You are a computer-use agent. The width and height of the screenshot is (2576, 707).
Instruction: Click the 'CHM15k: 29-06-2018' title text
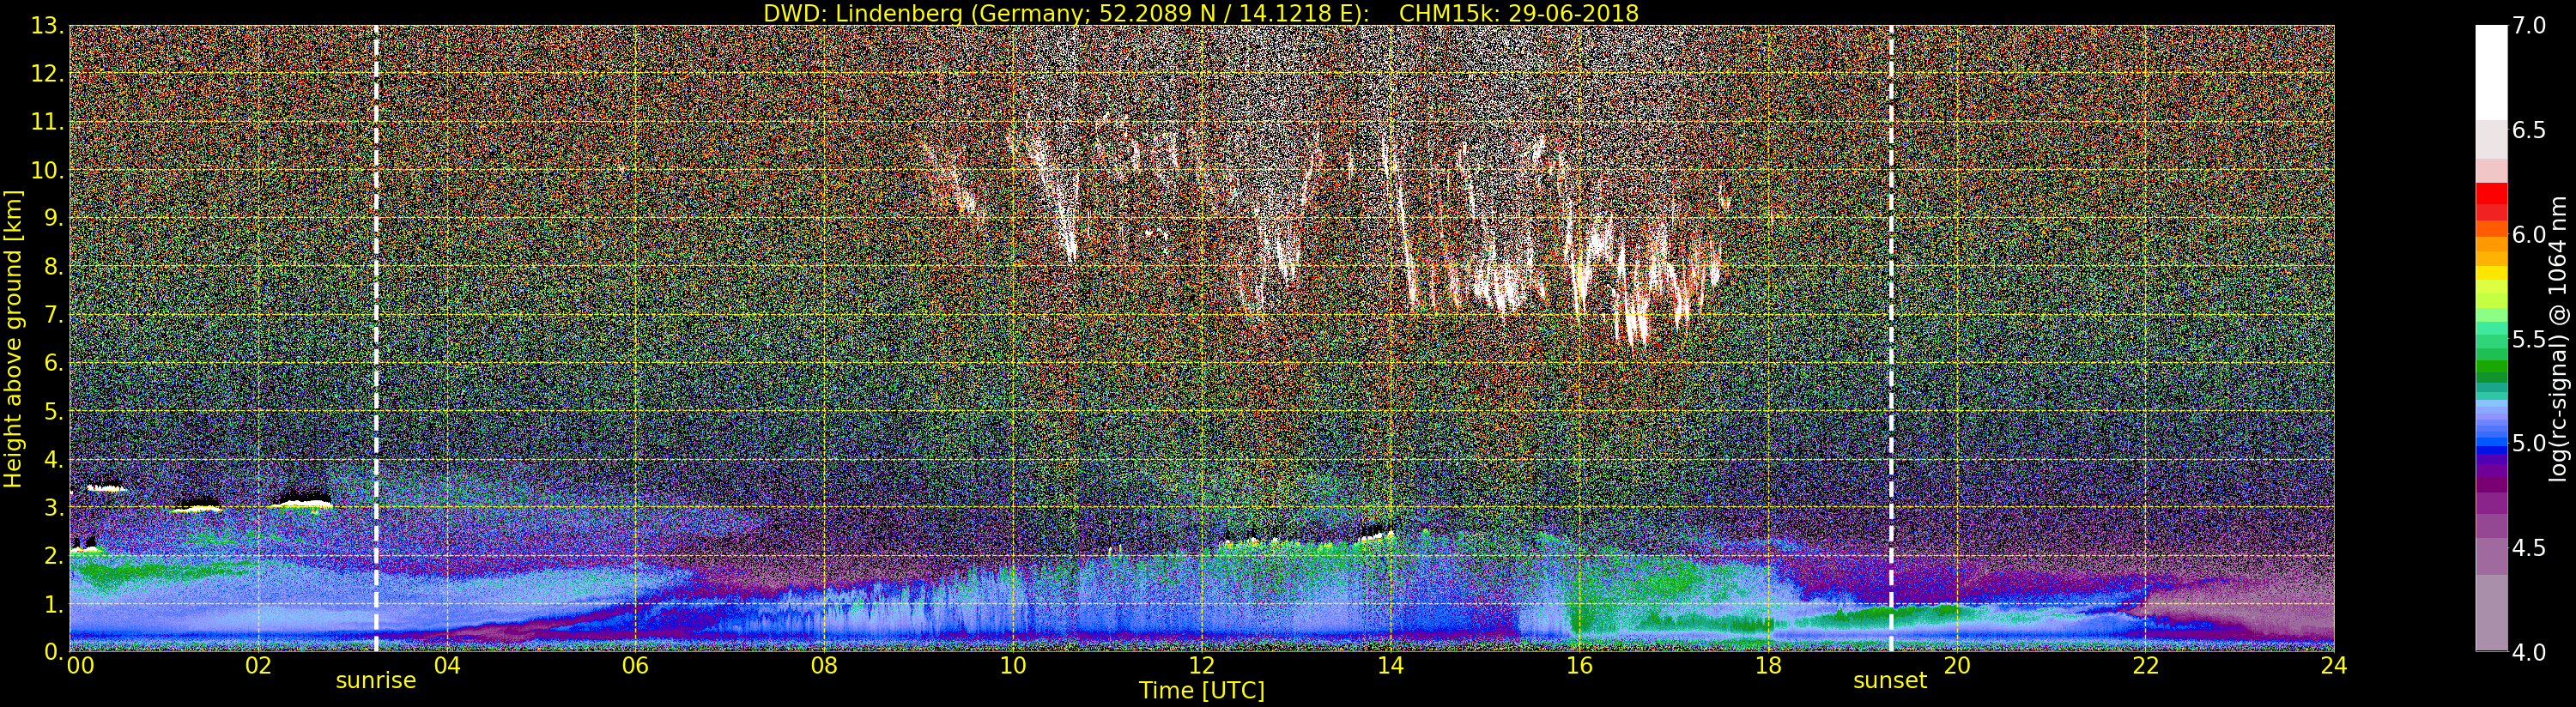pos(1519,13)
